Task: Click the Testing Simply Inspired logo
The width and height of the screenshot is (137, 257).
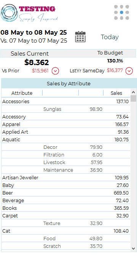Action: point(30,13)
